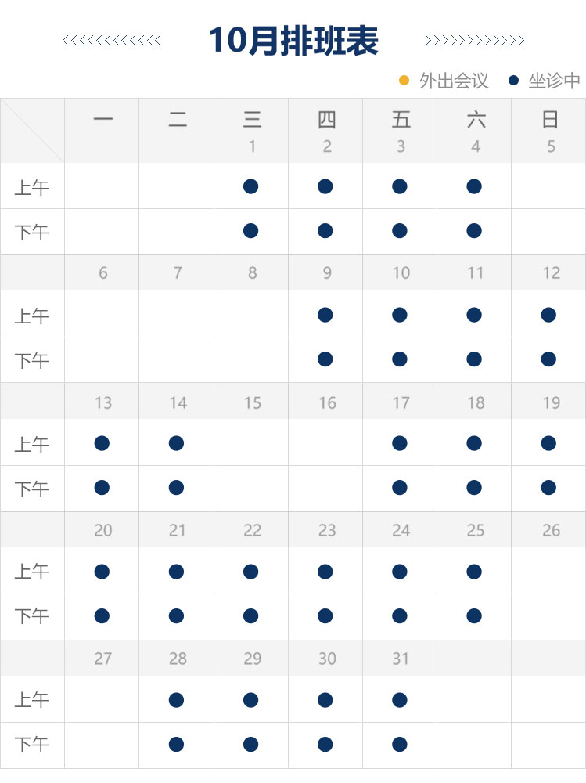Click the first week 上午 row label

pyautogui.click(x=32, y=188)
